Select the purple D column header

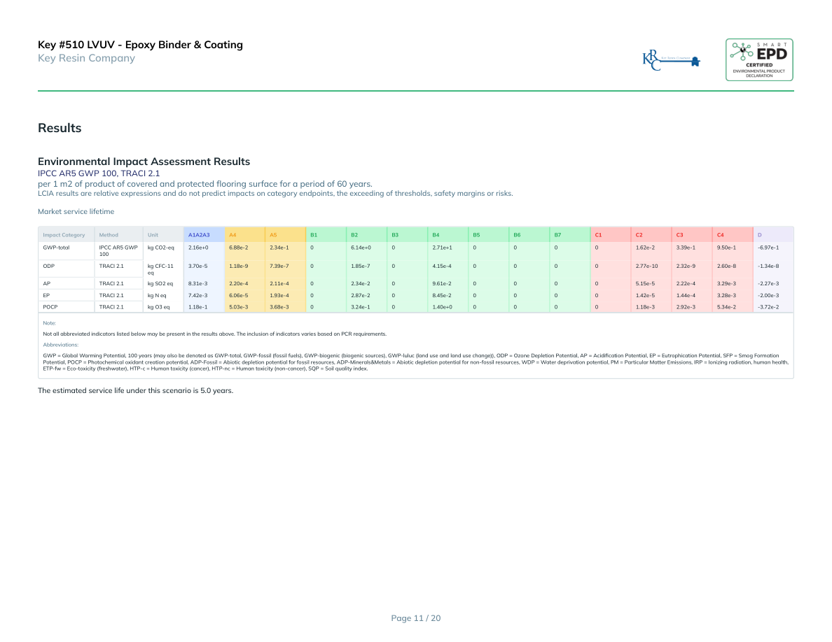[x=759, y=234]
